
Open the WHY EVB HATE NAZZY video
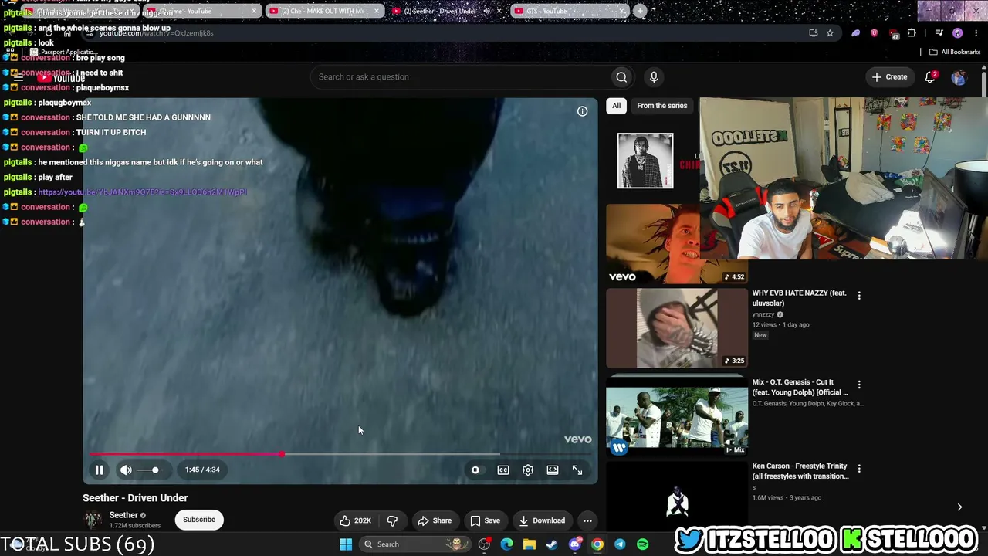pyautogui.click(x=799, y=298)
